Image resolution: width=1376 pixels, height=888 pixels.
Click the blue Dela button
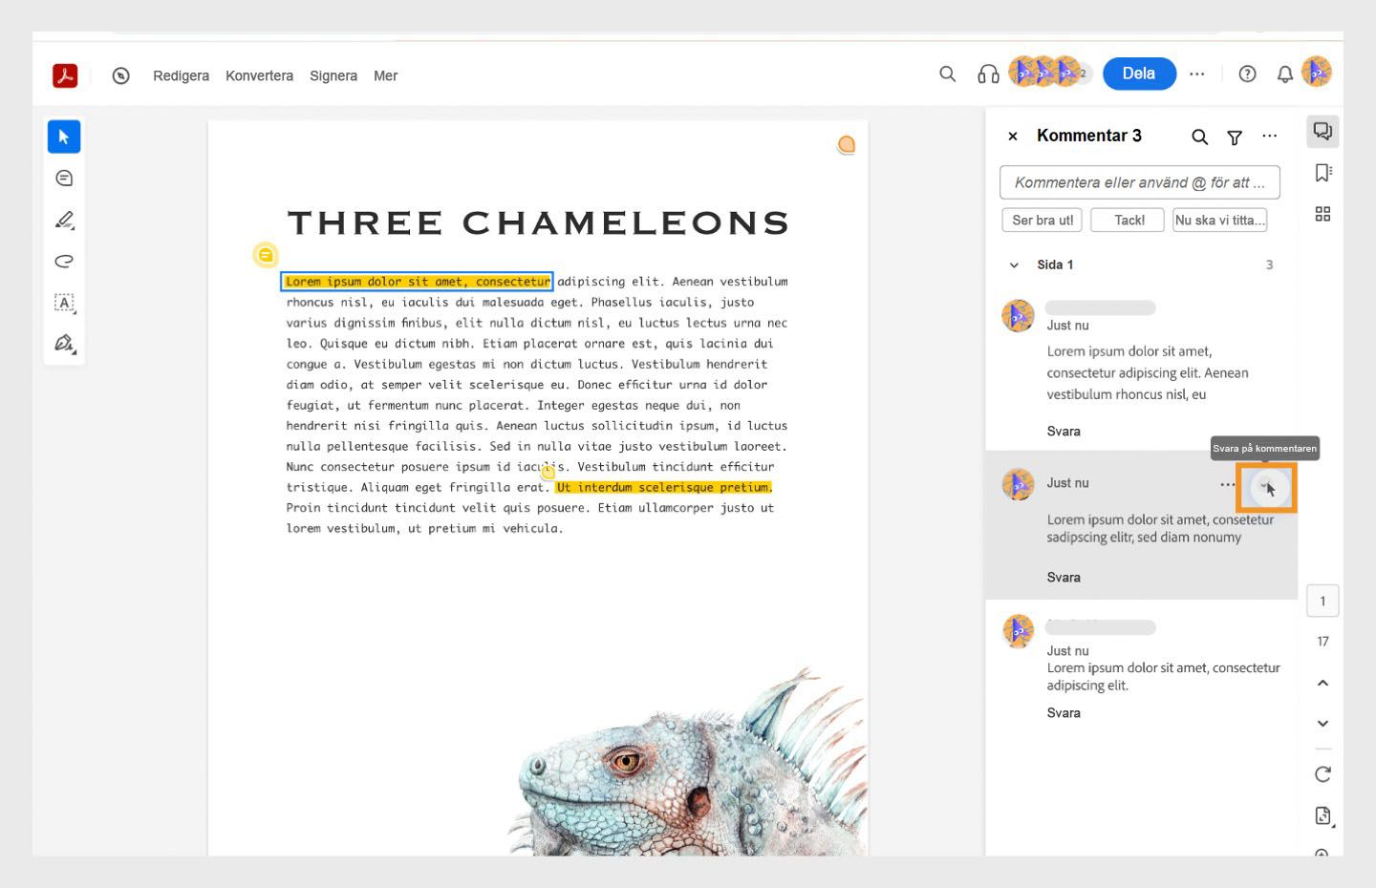[1139, 74]
